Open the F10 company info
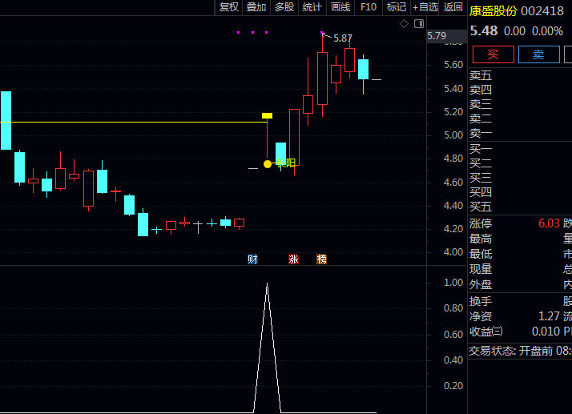 [x=368, y=7]
